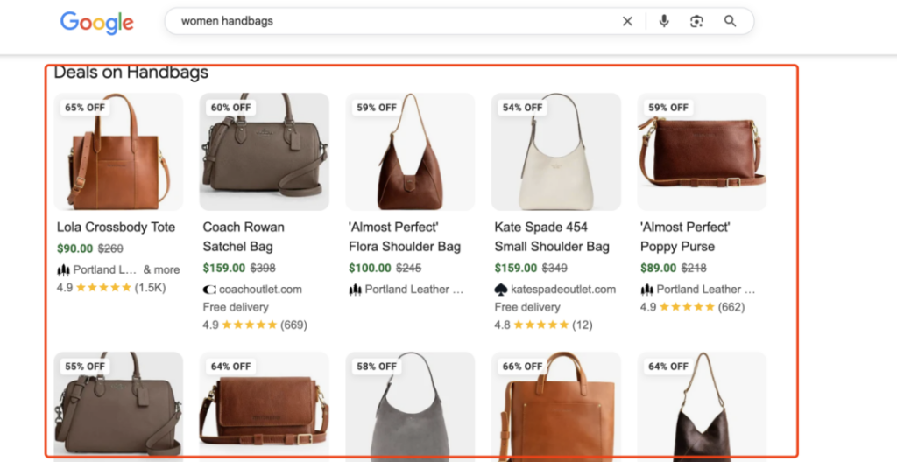Clear the search box text
This screenshot has height=462, width=897.
coord(627,22)
